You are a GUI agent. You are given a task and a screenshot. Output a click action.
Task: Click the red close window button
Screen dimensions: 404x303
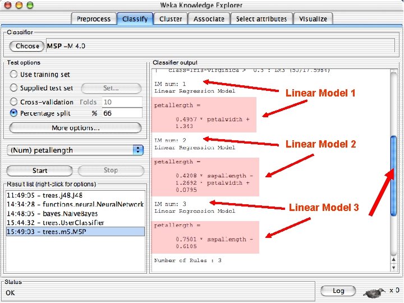(8, 4)
